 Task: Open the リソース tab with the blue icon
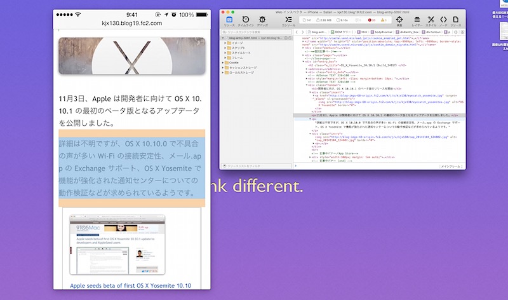click(x=229, y=21)
